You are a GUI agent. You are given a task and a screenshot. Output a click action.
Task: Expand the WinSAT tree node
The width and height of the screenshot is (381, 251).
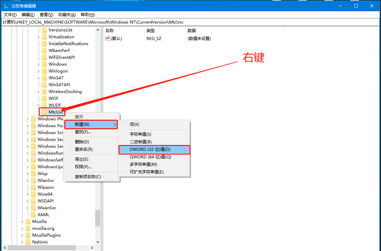[39, 78]
